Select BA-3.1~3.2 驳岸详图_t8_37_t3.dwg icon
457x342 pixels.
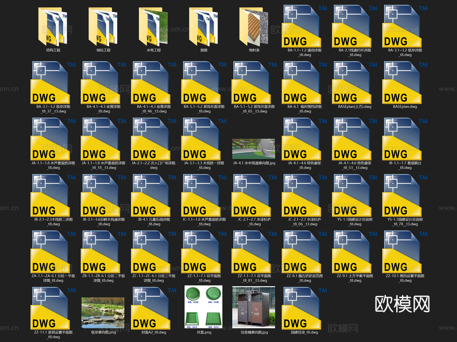(53, 83)
